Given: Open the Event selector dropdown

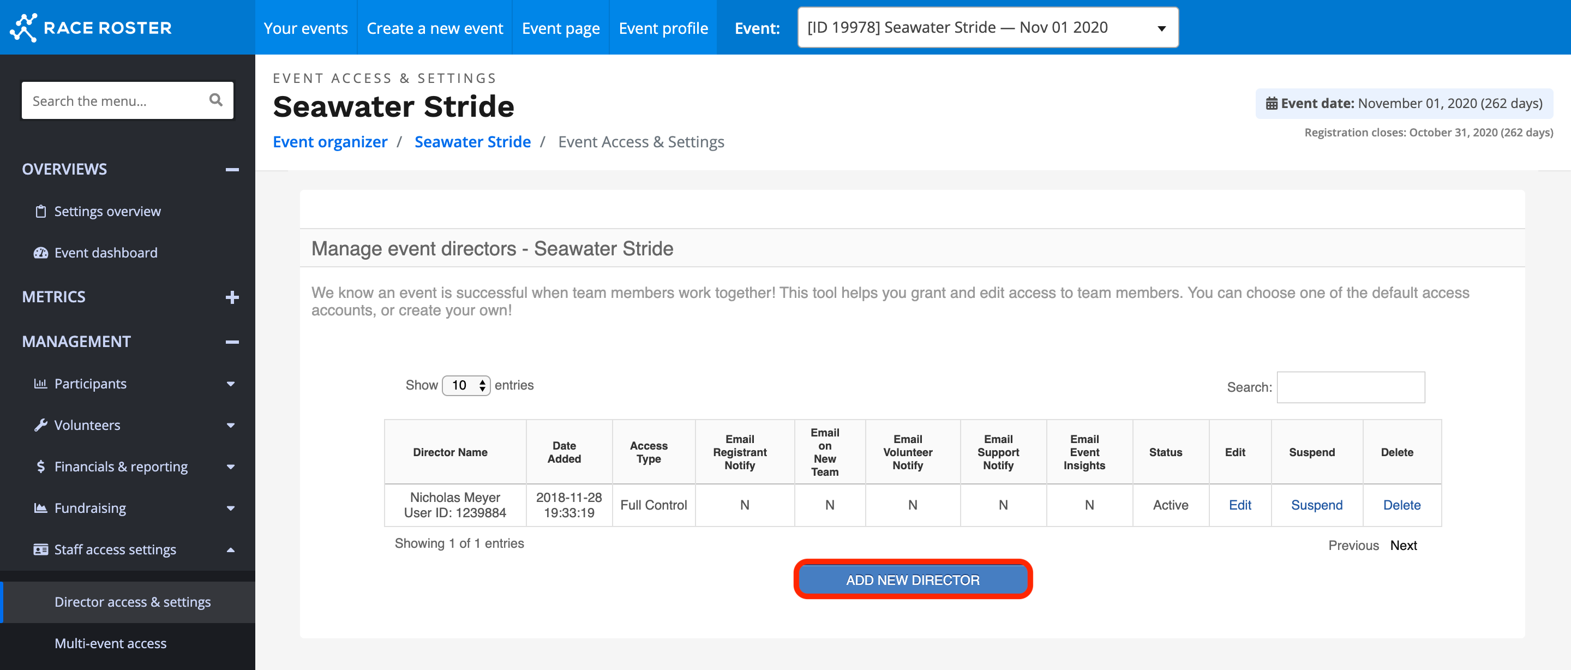Looking at the screenshot, I should coord(987,27).
